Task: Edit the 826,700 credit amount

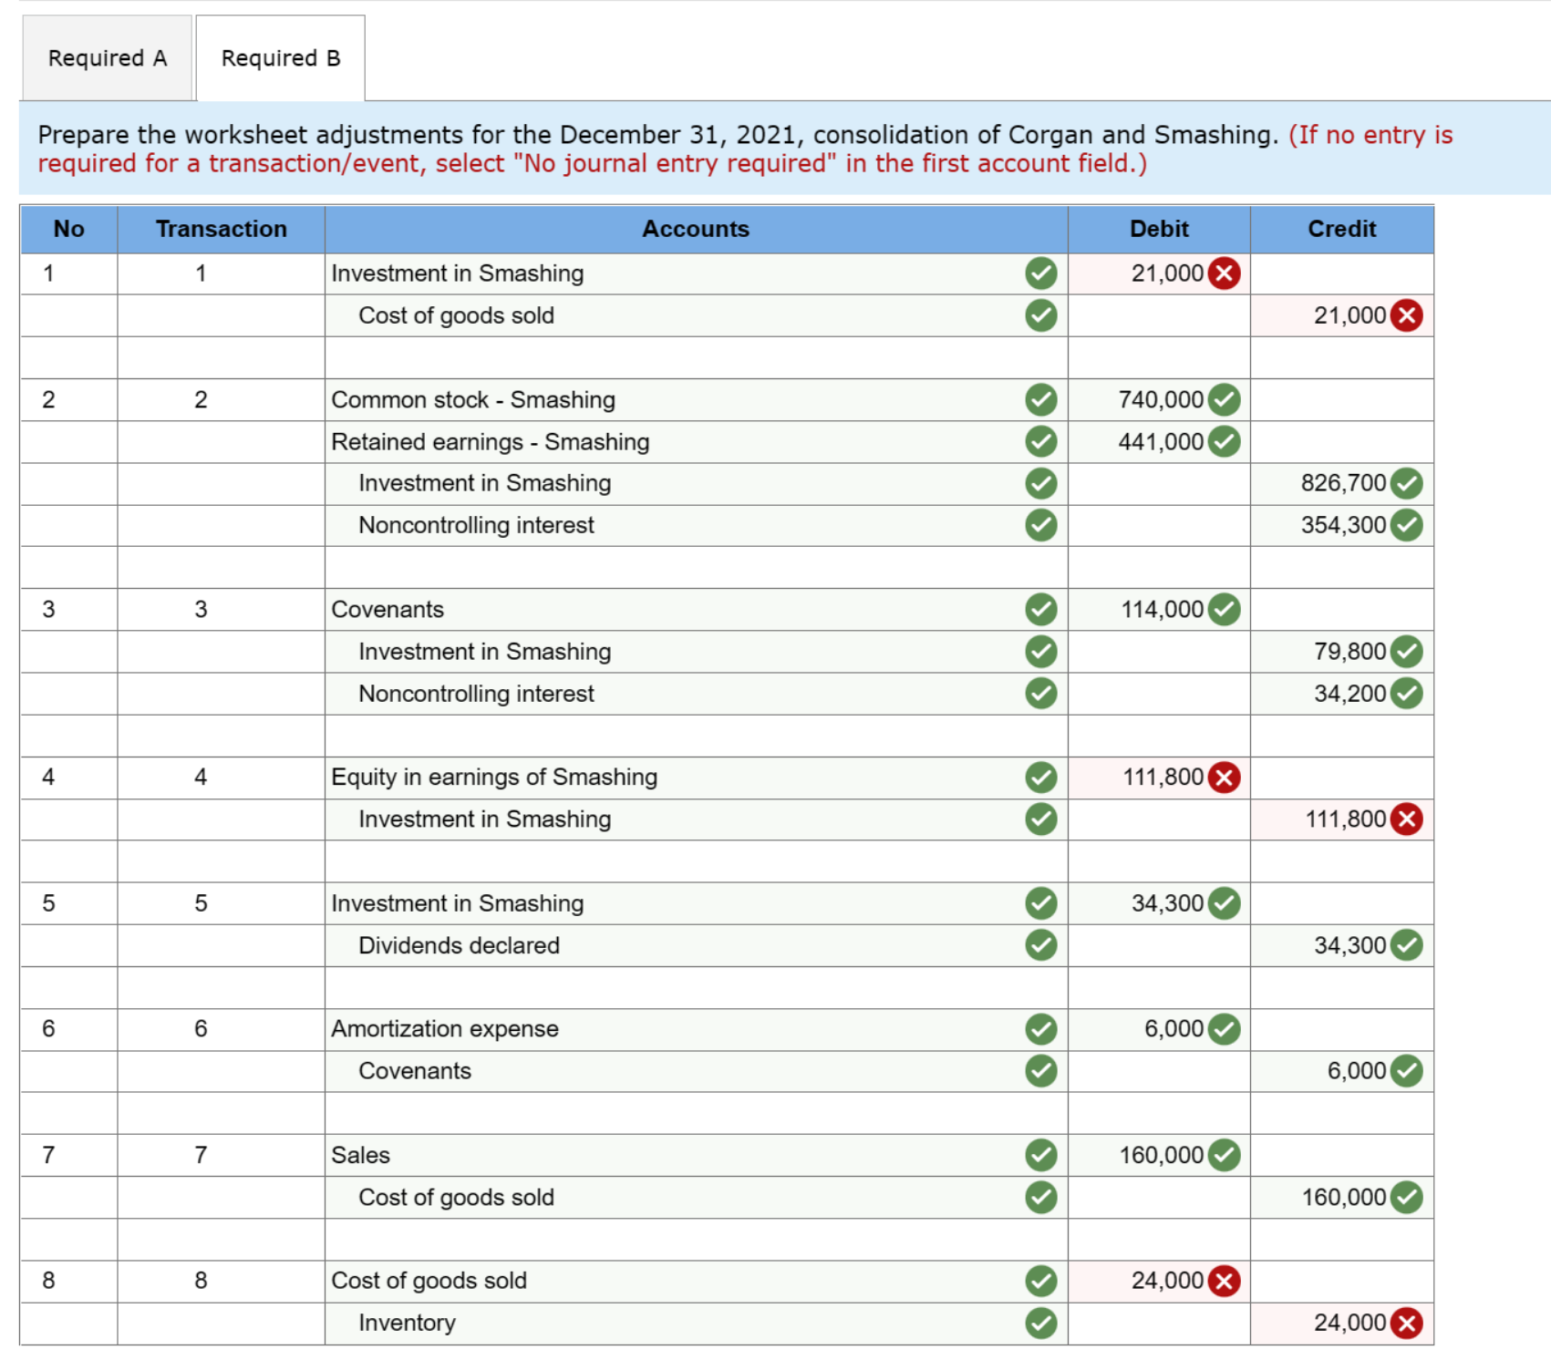Action: [x=1342, y=483]
